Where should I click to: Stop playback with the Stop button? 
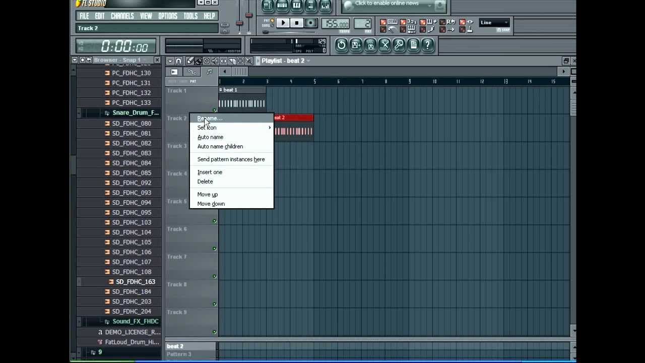[297, 22]
